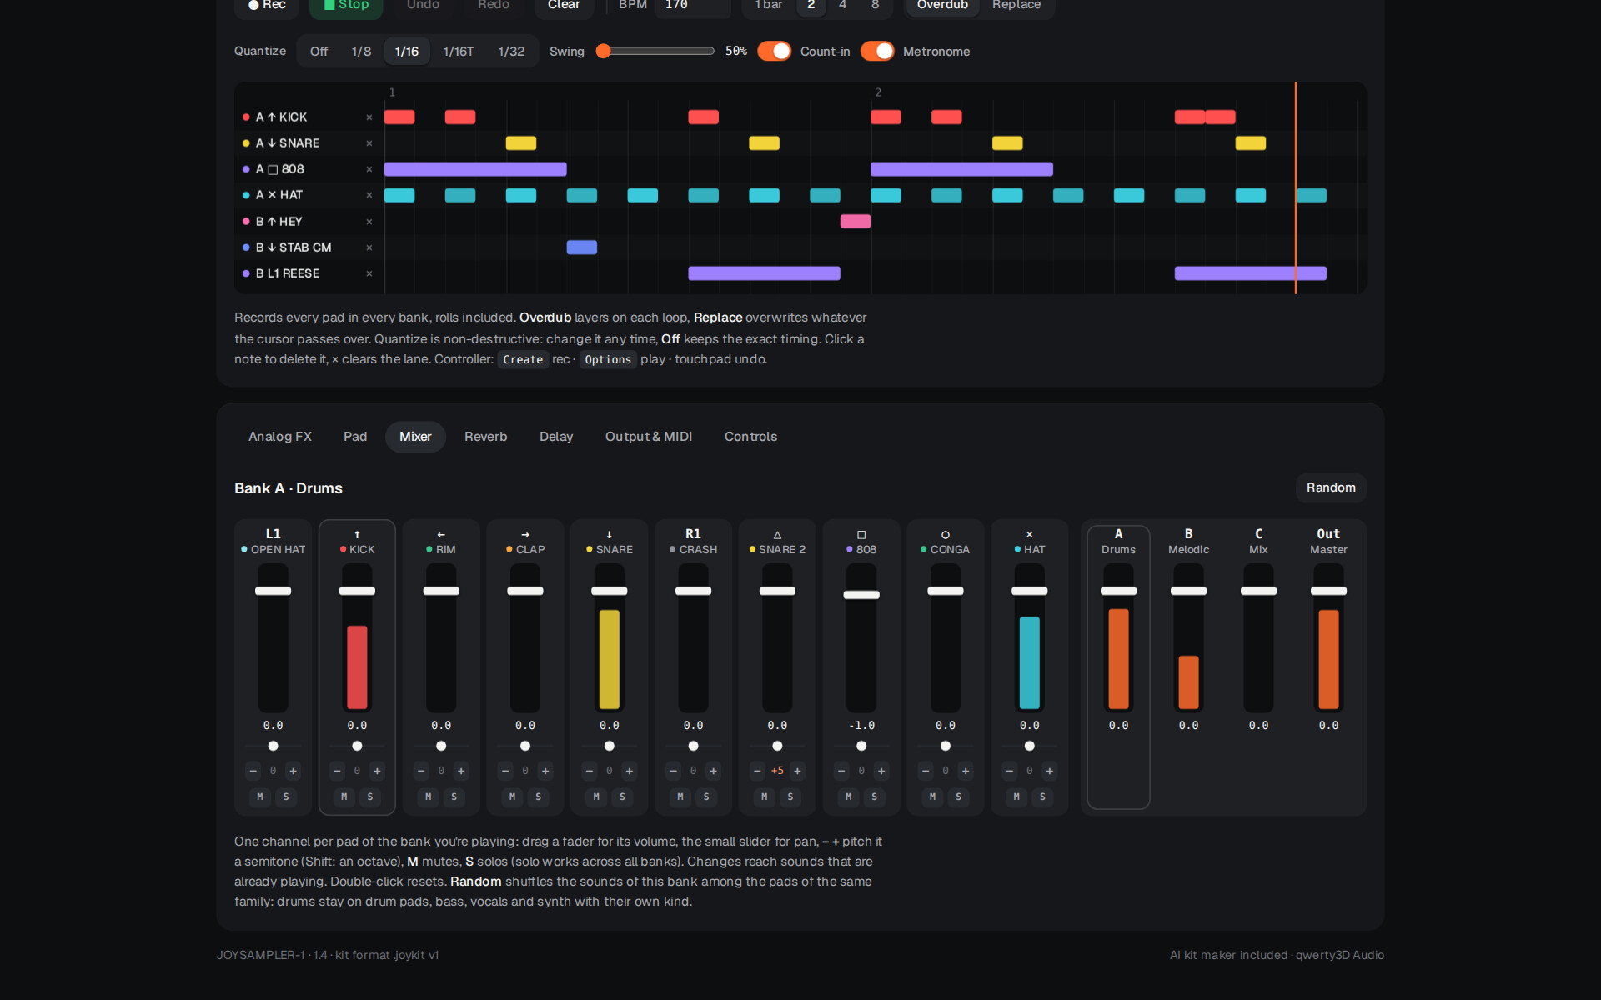Screen dimensions: 1601x1000
Task: Turn quantize Off
Action: (x=319, y=52)
